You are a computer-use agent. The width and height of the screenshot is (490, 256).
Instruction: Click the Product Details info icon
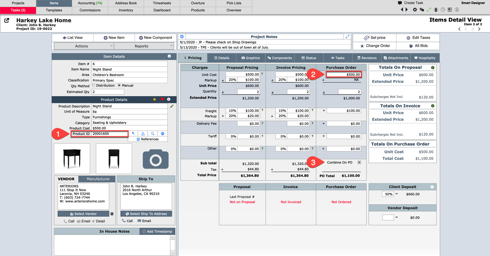click(x=169, y=99)
